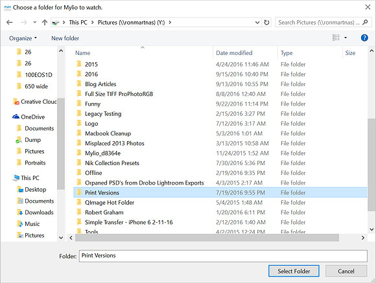Image resolution: width=376 pixels, height=283 pixels.
Task: Go up one folder level
Action: (x=45, y=23)
